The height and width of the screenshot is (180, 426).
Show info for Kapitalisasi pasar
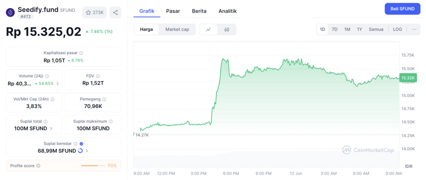[81, 53]
